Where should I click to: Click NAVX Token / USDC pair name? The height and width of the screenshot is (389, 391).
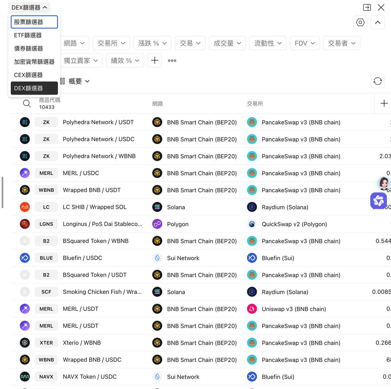pyautogui.click(x=90, y=377)
